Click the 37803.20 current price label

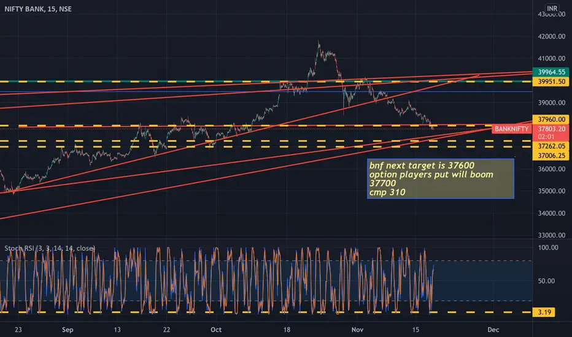pyautogui.click(x=551, y=129)
